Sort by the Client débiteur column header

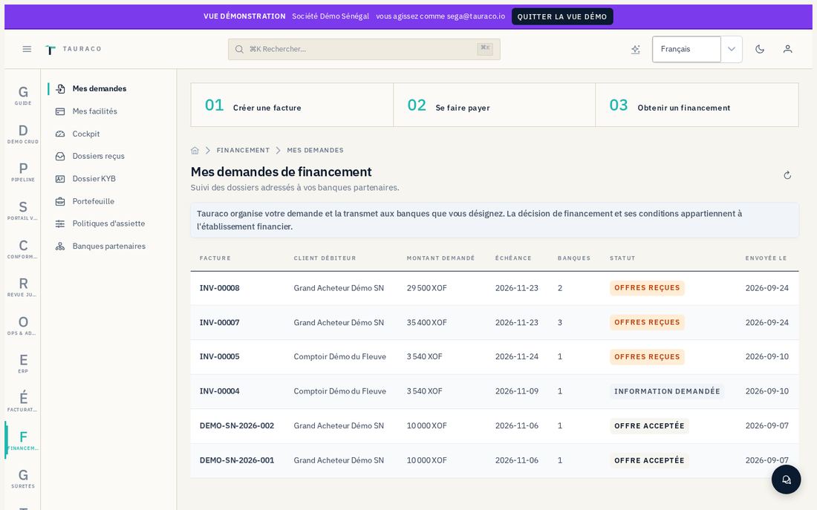click(325, 258)
